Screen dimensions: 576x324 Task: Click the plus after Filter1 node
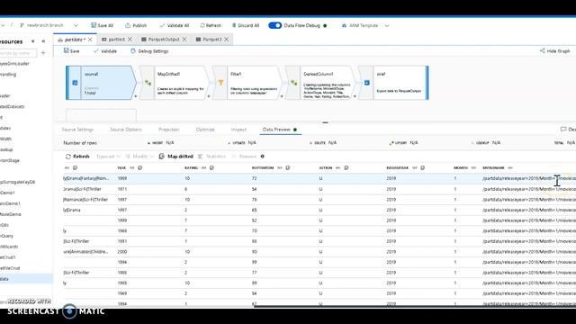pyautogui.click(x=282, y=96)
